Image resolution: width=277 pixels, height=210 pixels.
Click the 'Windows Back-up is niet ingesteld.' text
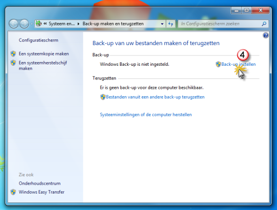click(x=135, y=64)
